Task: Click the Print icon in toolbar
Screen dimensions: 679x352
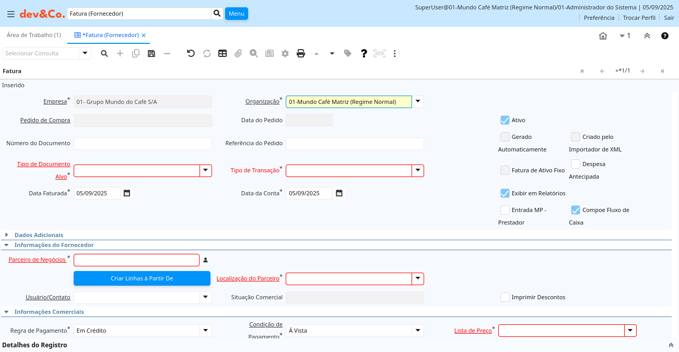Action: point(301,53)
